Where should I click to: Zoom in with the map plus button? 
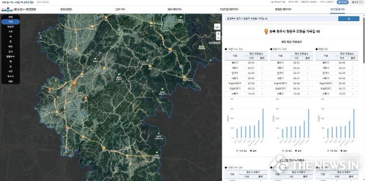coord(218,33)
